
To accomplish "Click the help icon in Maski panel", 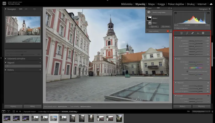I will coord(169,8).
